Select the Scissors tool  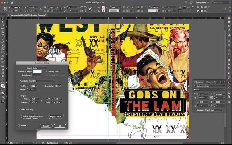3,56
